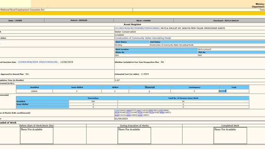Click the highlighted Total expenditure value

(x=222, y=91)
